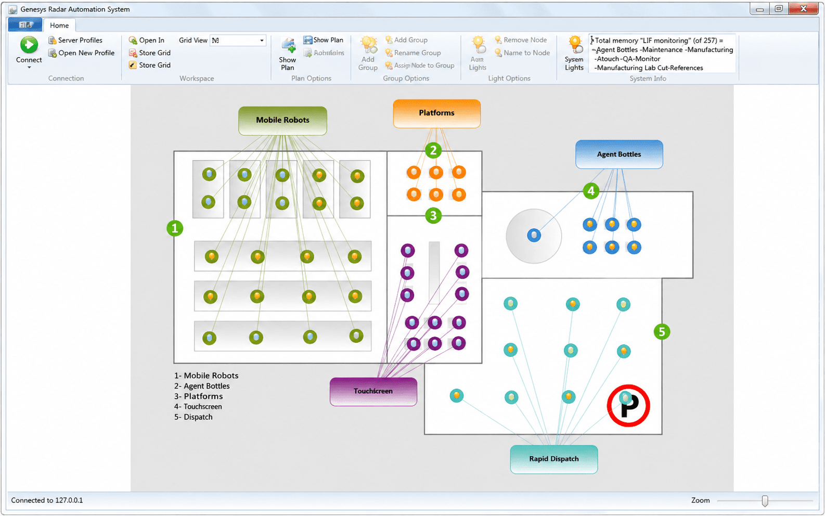This screenshot has height=516, width=825.
Task: Click the Store Grid item with pencil icon
Action: coord(150,65)
